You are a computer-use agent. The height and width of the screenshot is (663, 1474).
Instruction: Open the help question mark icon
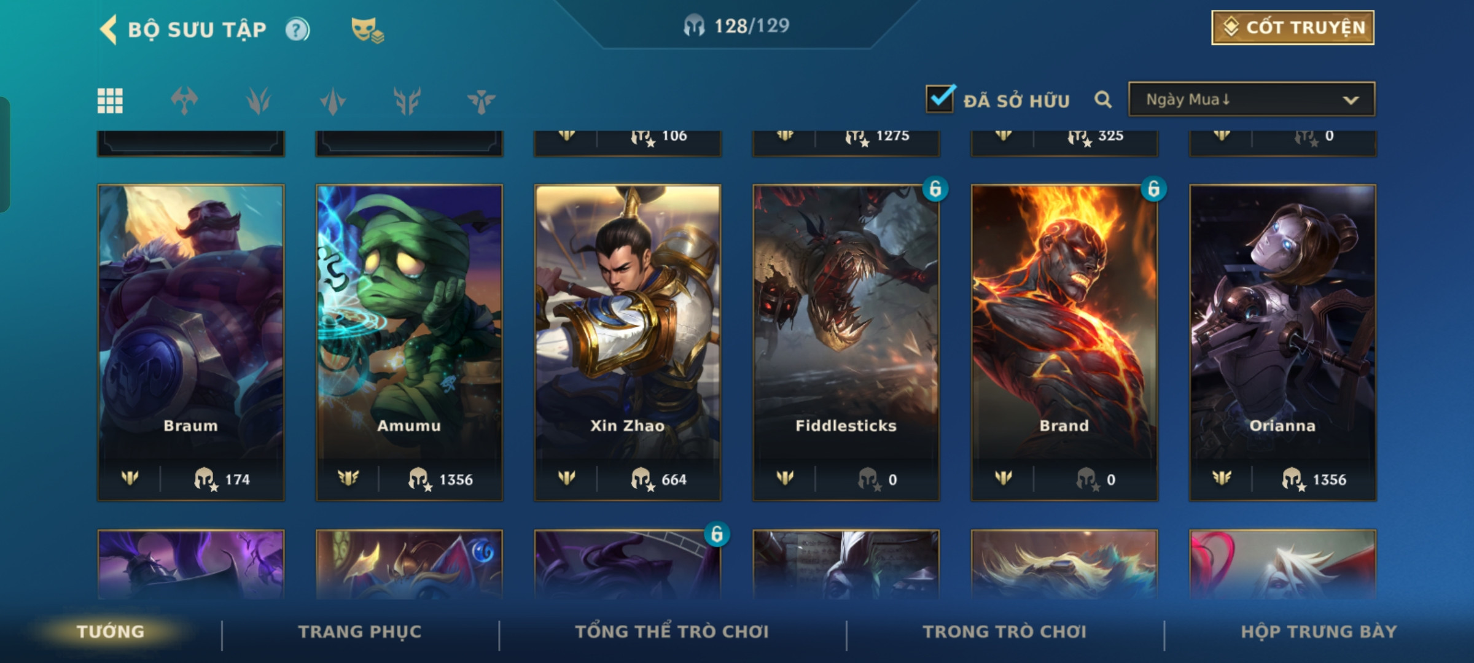297,29
